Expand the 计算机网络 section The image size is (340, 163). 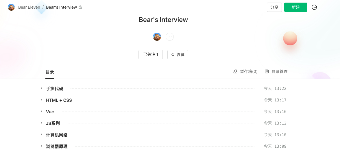tap(41, 135)
